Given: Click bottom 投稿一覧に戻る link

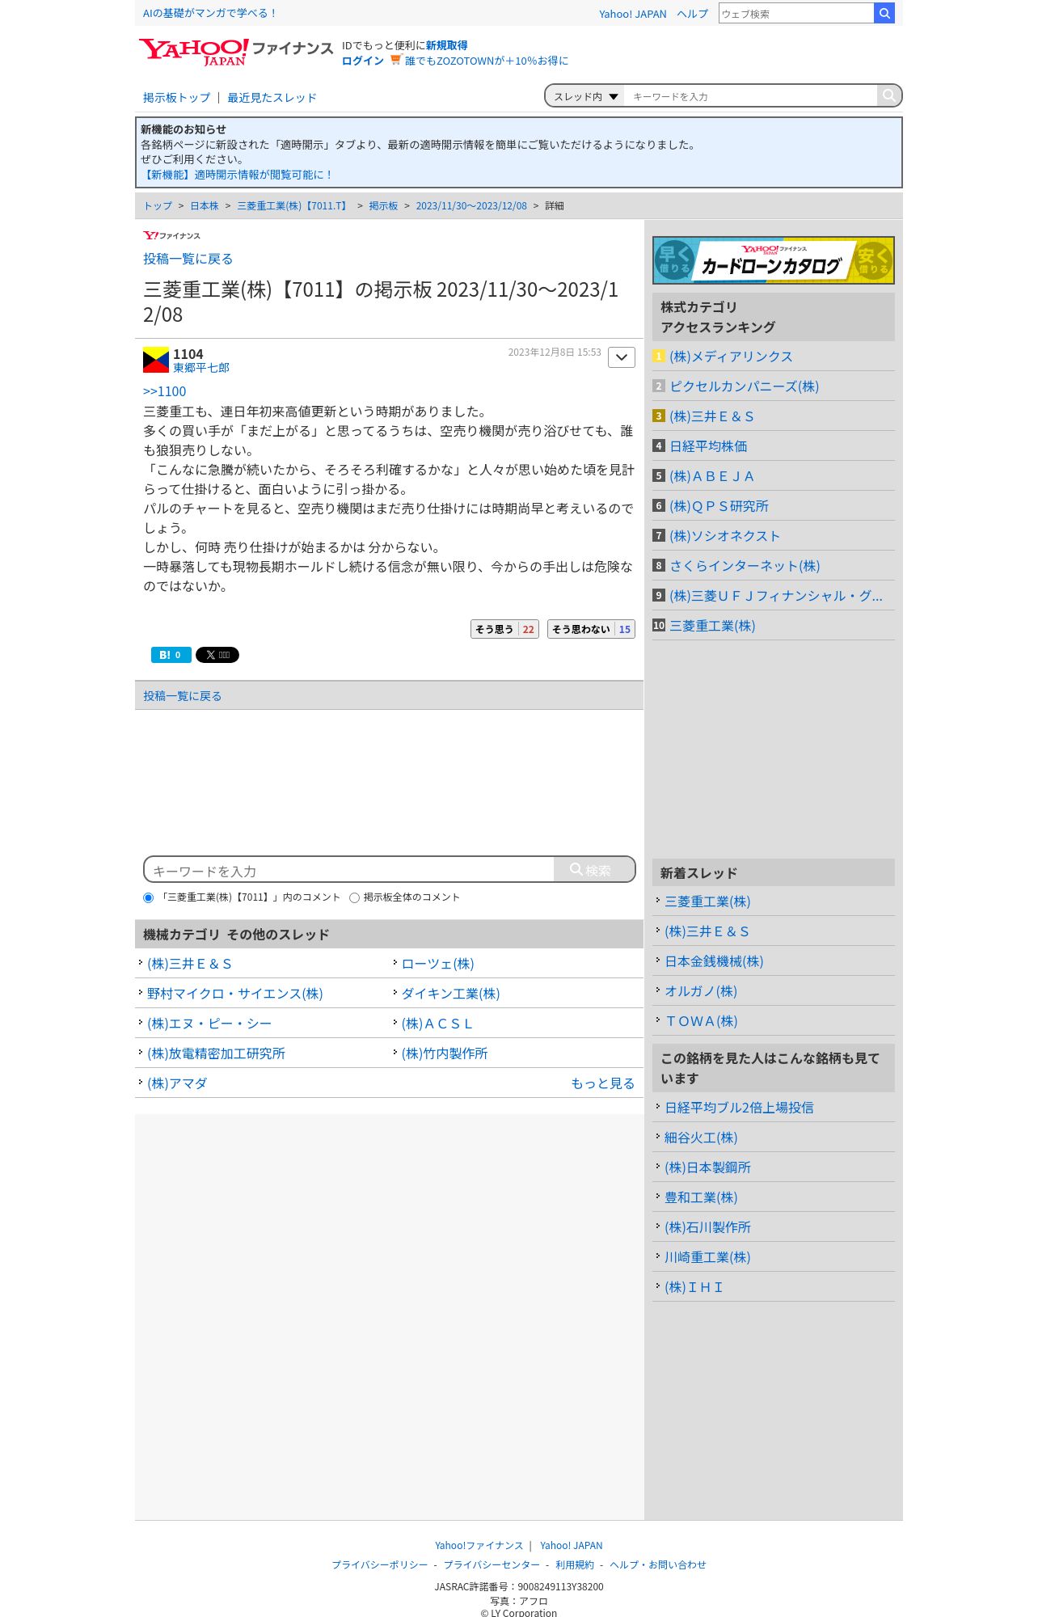Looking at the screenshot, I should pyautogui.click(x=182, y=696).
